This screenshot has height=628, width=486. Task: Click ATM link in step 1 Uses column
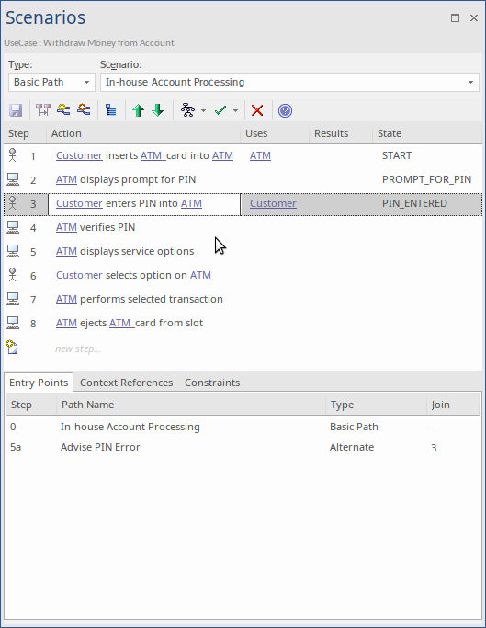(260, 155)
